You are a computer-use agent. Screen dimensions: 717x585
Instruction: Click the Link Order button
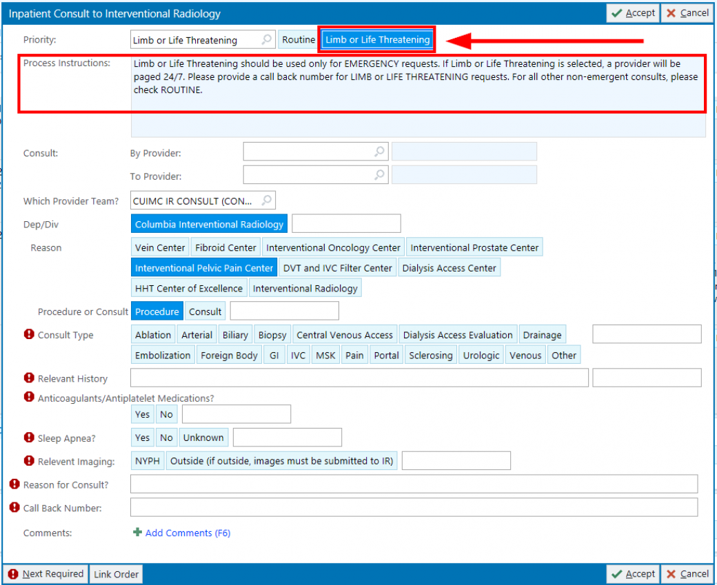point(117,574)
